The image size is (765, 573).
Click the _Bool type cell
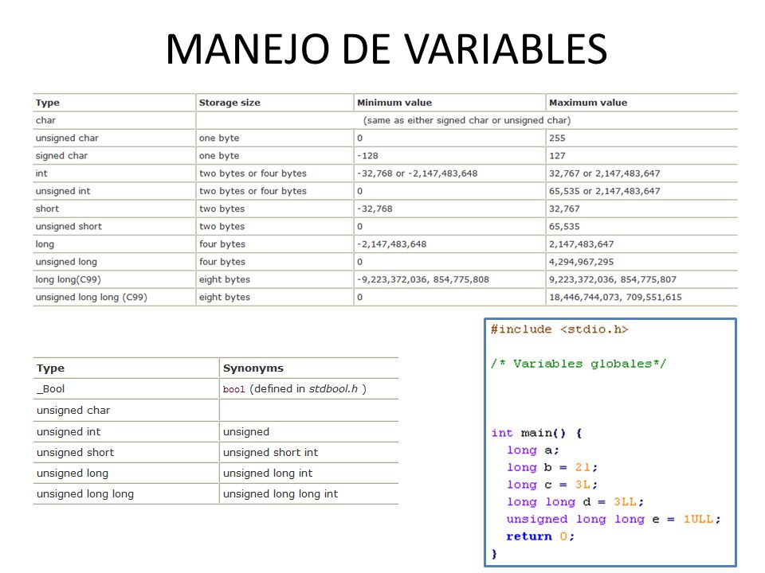tap(50, 389)
